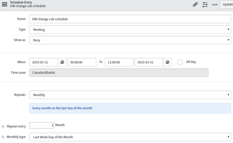This screenshot has height=143, width=233.
Task: Click the Name input field
Action: pyautogui.click(x=130, y=19)
